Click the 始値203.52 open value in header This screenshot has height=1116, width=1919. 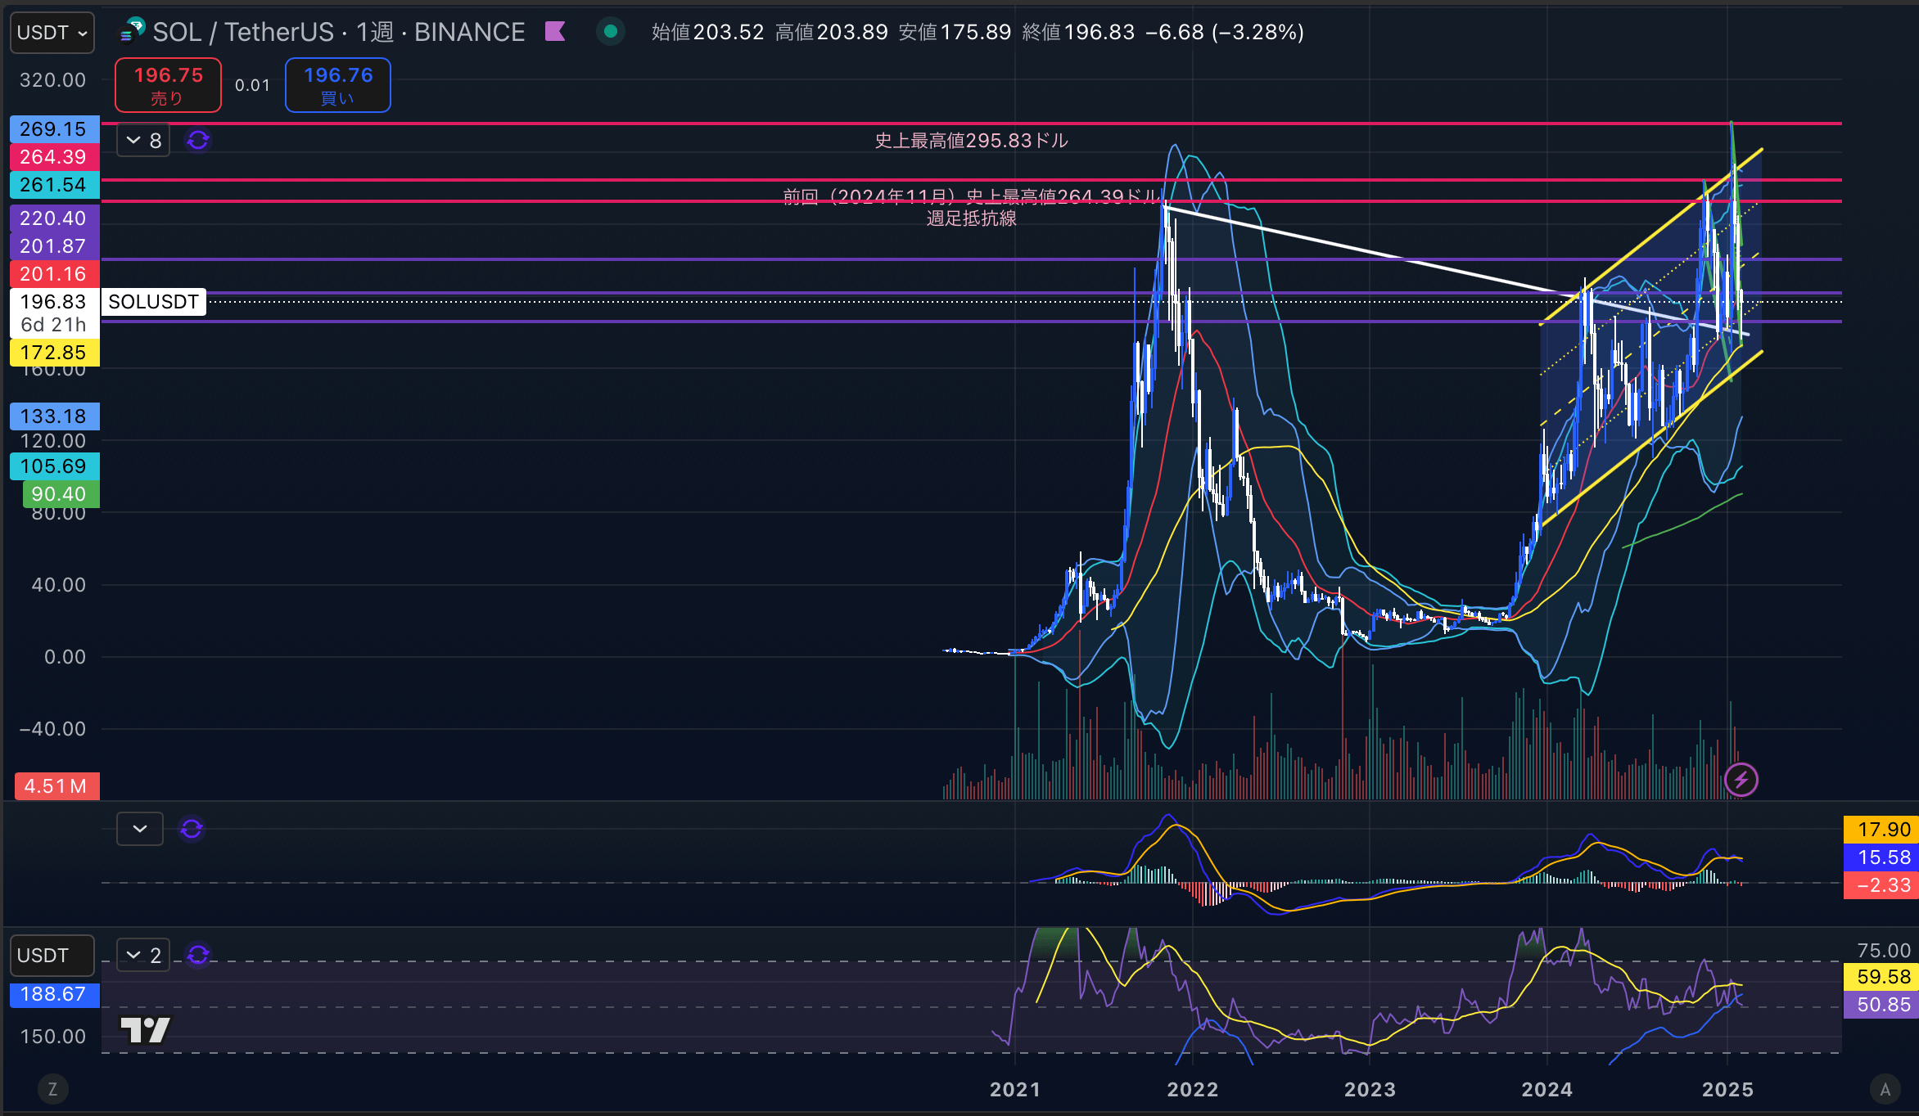[707, 32]
